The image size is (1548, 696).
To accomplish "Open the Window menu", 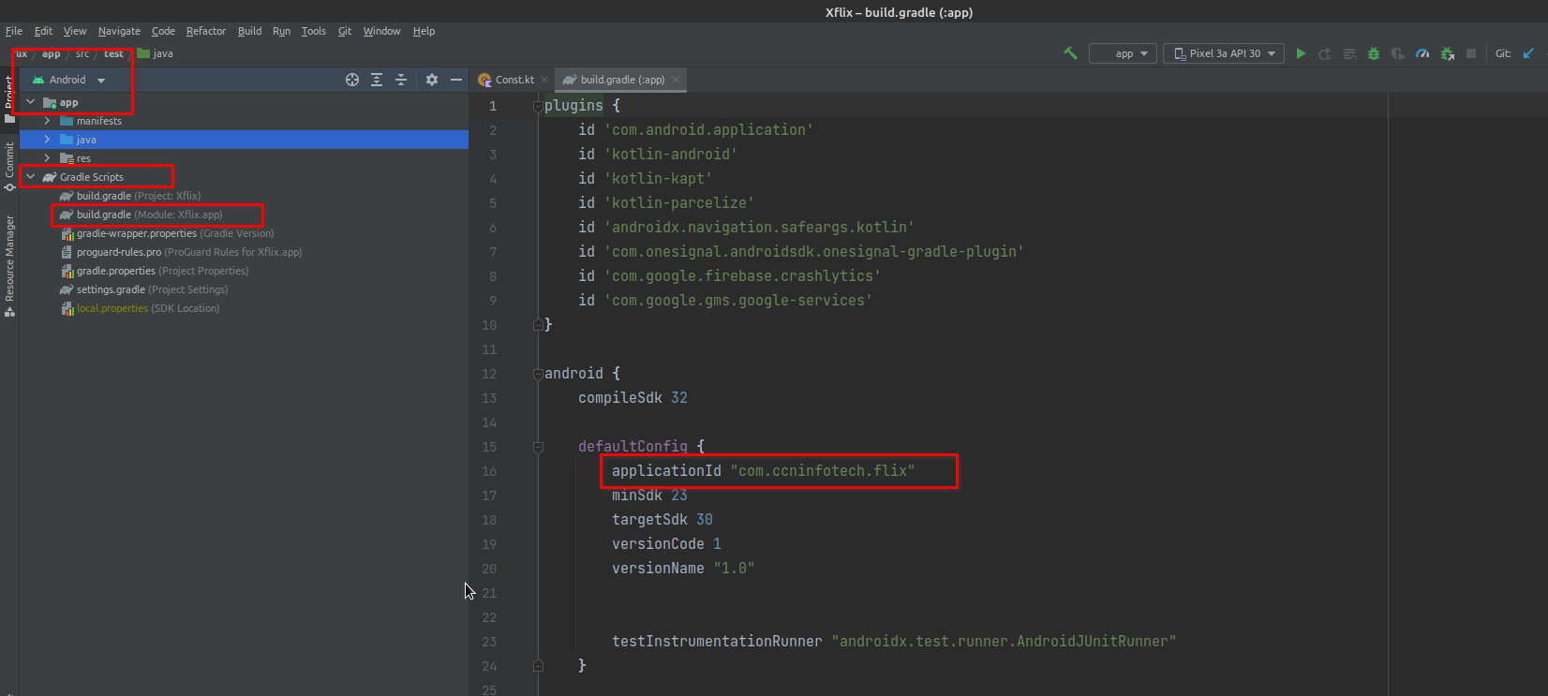I will [381, 31].
